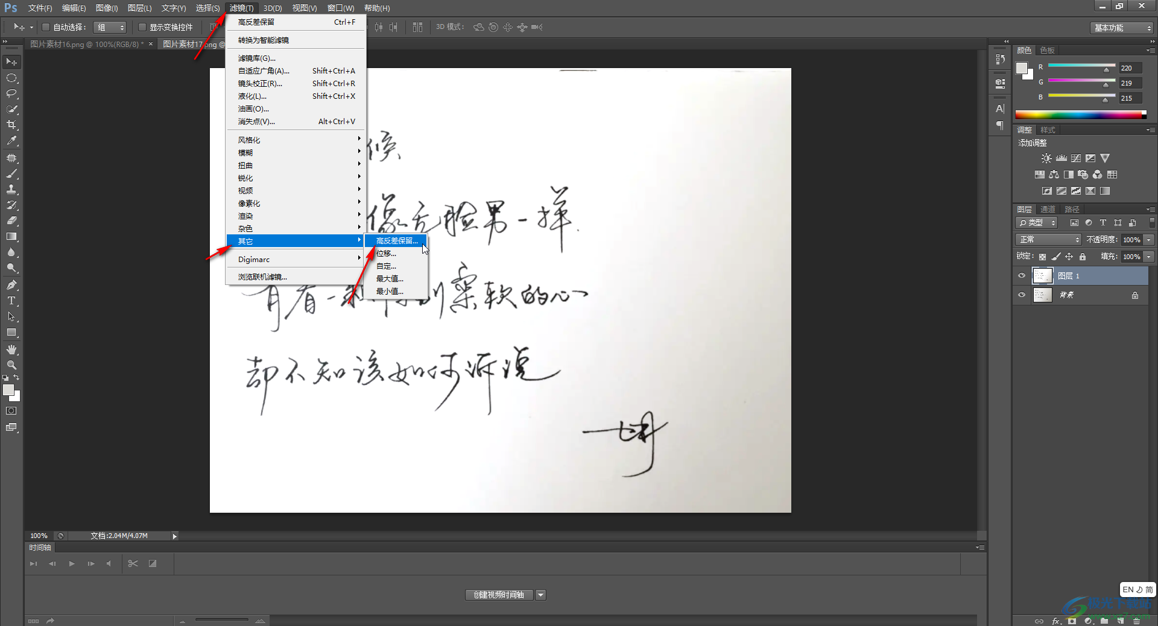Select the Hand tool
Image resolution: width=1158 pixels, height=626 pixels.
[x=11, y=349]
